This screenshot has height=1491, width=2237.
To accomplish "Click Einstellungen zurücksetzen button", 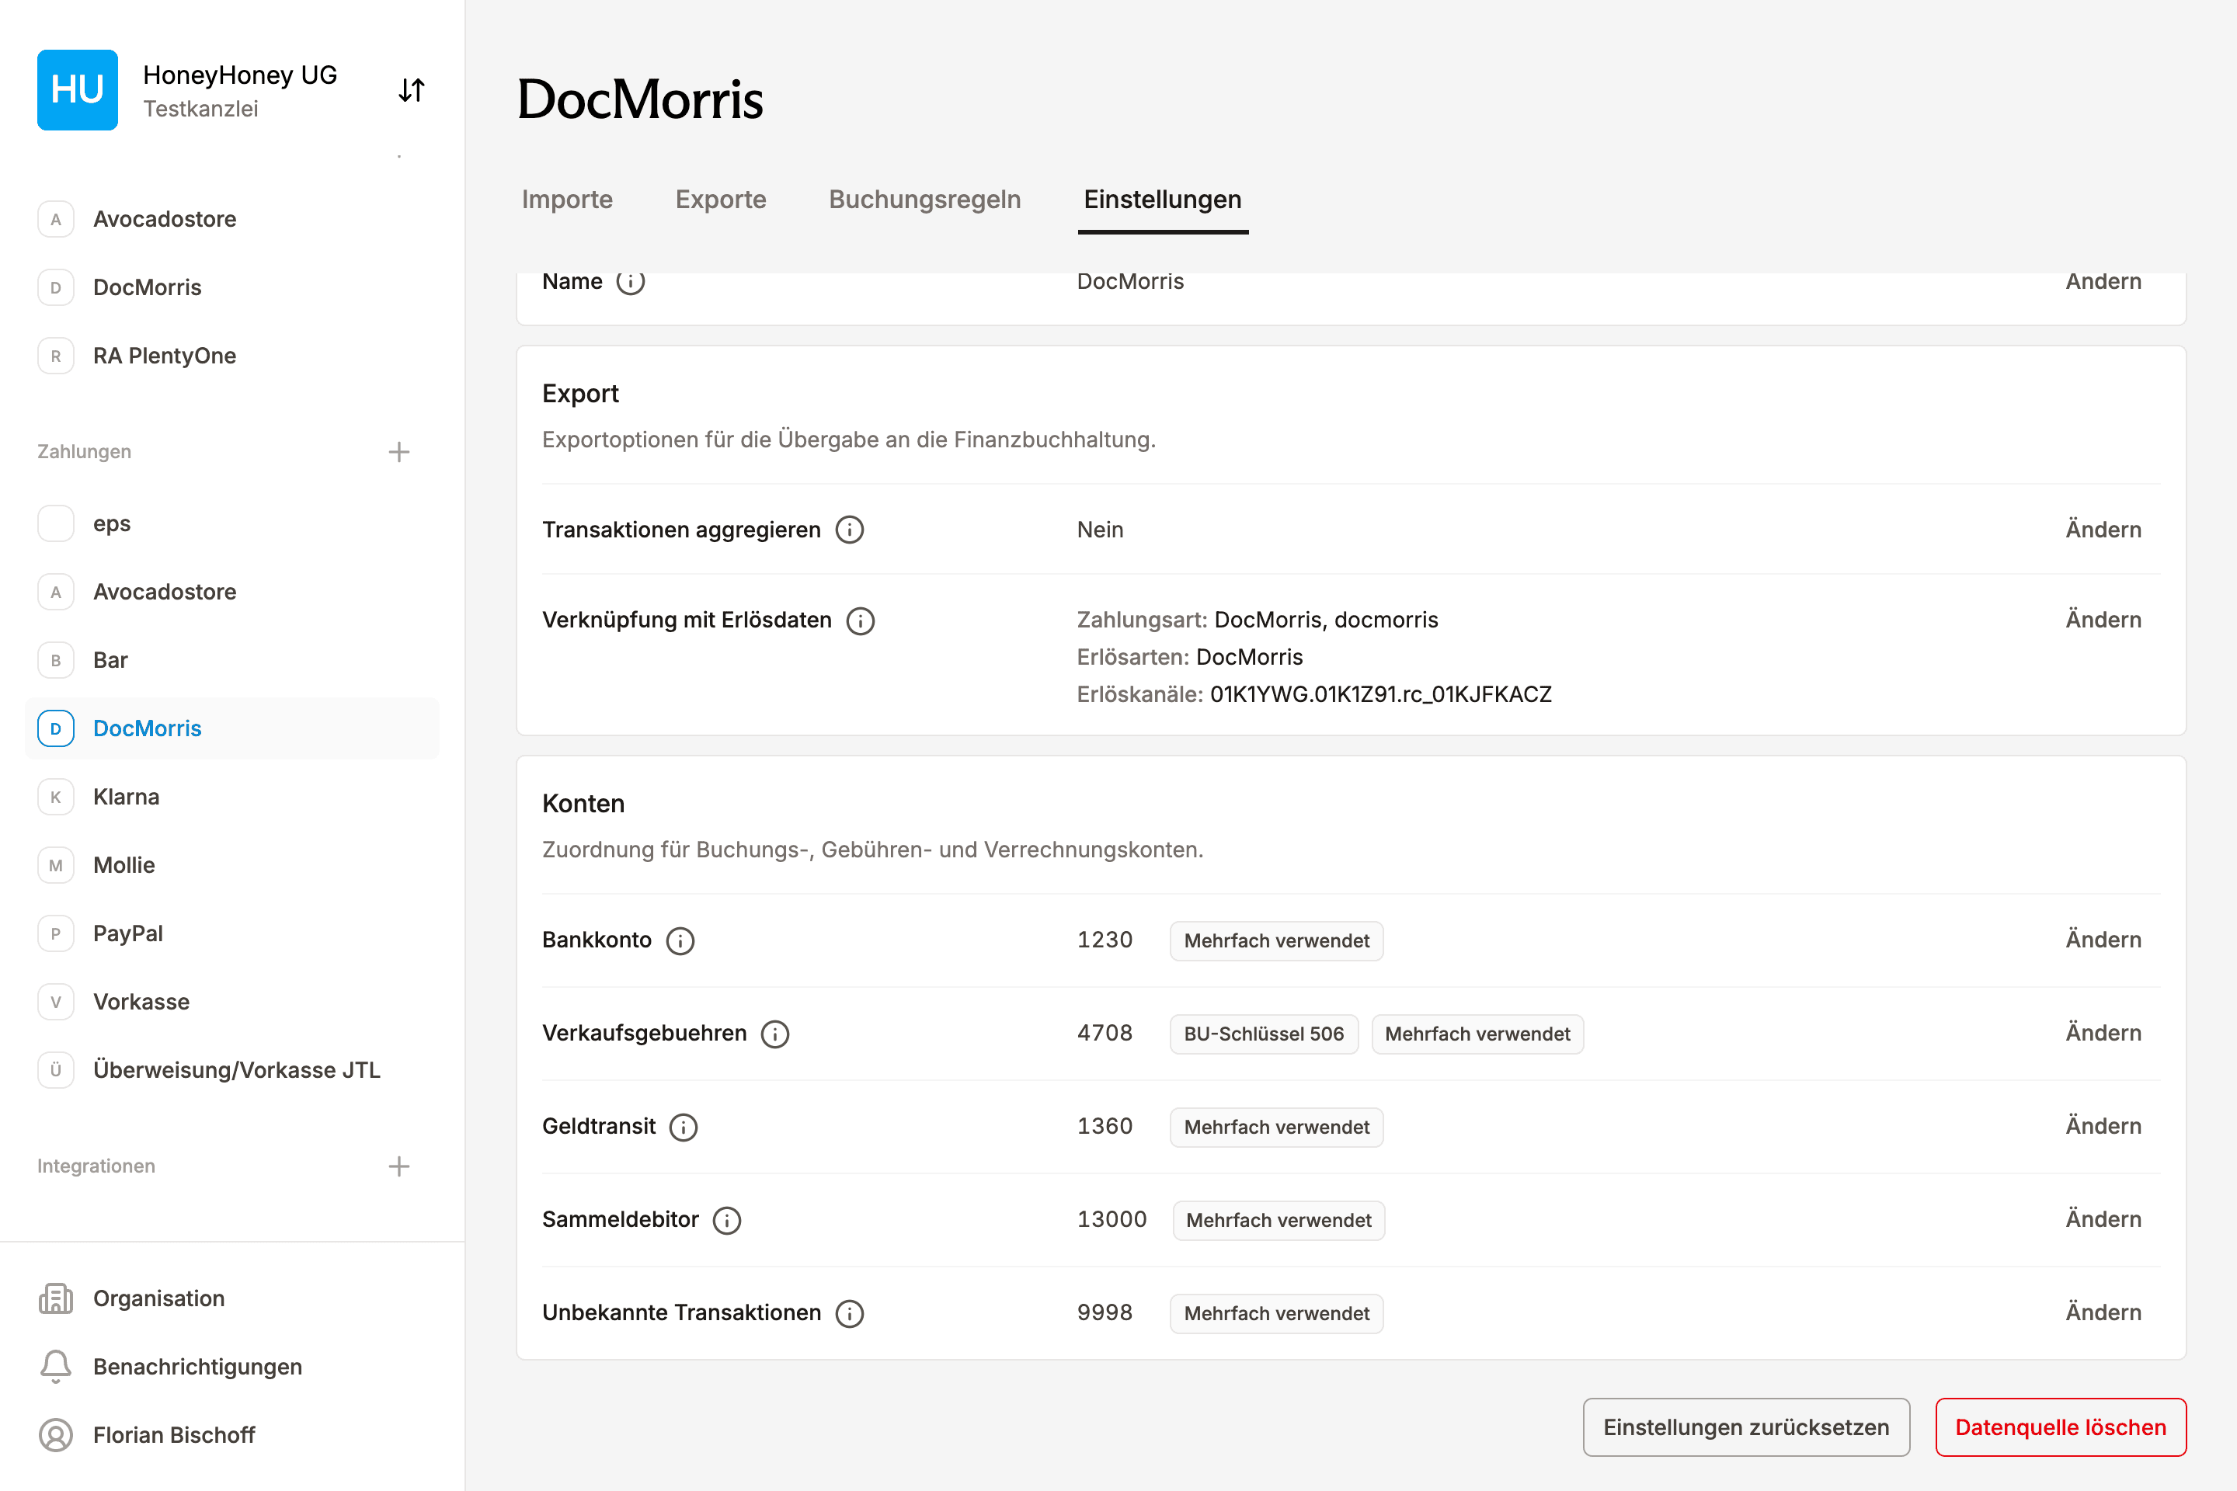I will [1746, 1427].
